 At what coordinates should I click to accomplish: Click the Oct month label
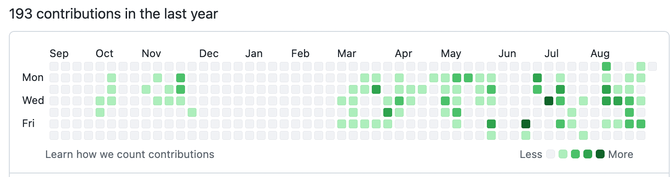click(104, 54)
